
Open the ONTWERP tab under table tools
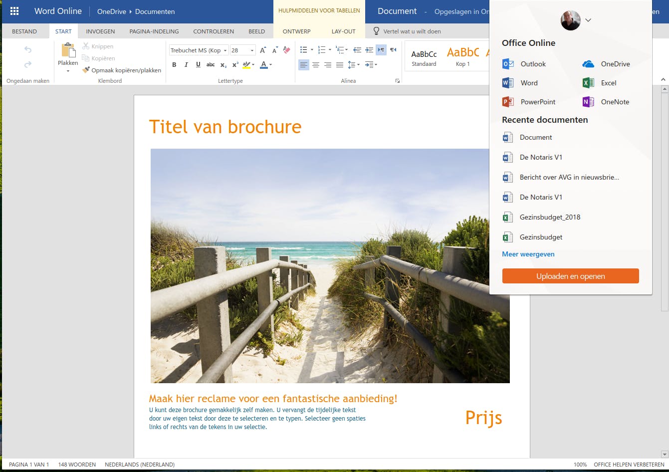pos(296,31)
